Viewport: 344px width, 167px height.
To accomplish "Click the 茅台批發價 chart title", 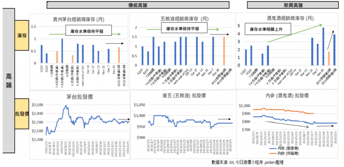I will 79,97.
